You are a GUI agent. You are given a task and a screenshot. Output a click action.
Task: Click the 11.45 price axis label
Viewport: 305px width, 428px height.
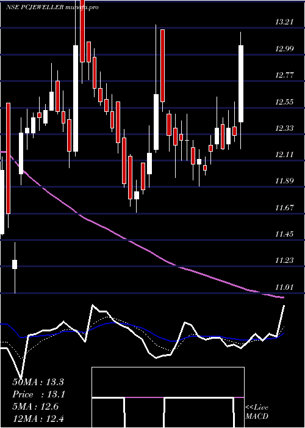284,234
